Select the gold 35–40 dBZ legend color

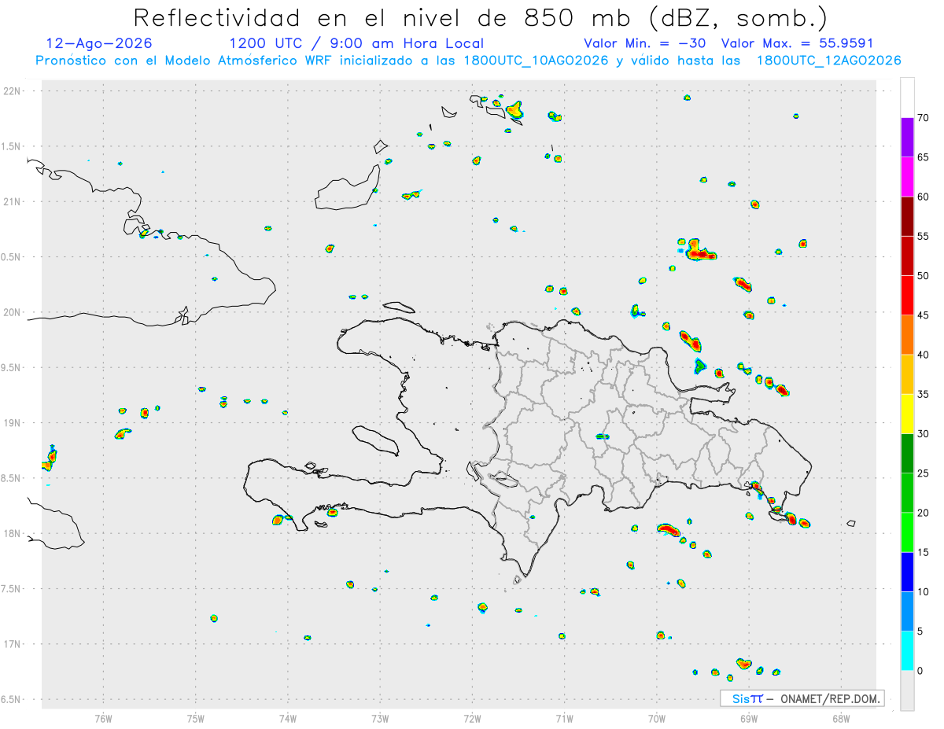(907, 374)
